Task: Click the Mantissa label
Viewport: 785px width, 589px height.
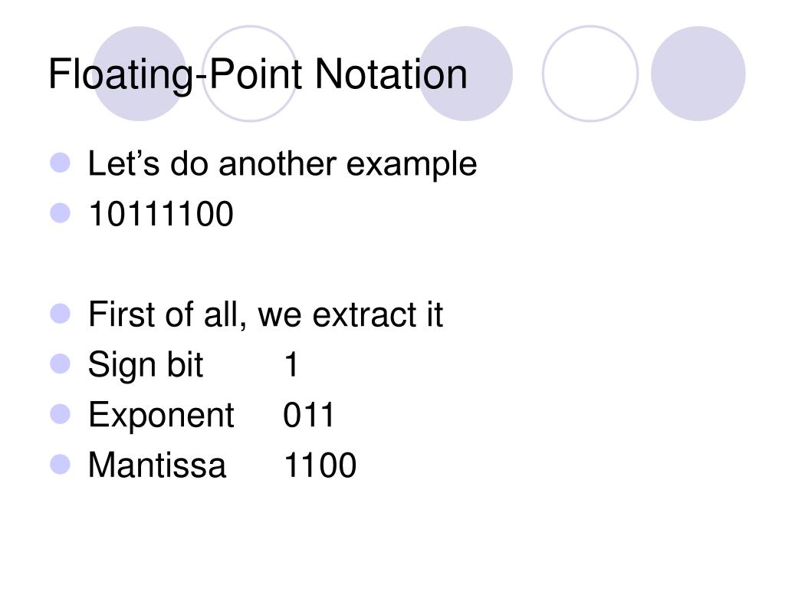Action: [157, 465]
